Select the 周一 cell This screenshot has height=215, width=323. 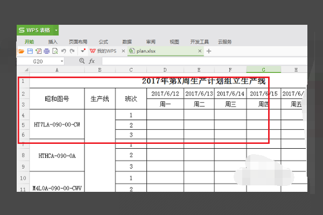[x=165, y=104]
